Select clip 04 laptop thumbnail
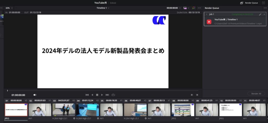 87,110
